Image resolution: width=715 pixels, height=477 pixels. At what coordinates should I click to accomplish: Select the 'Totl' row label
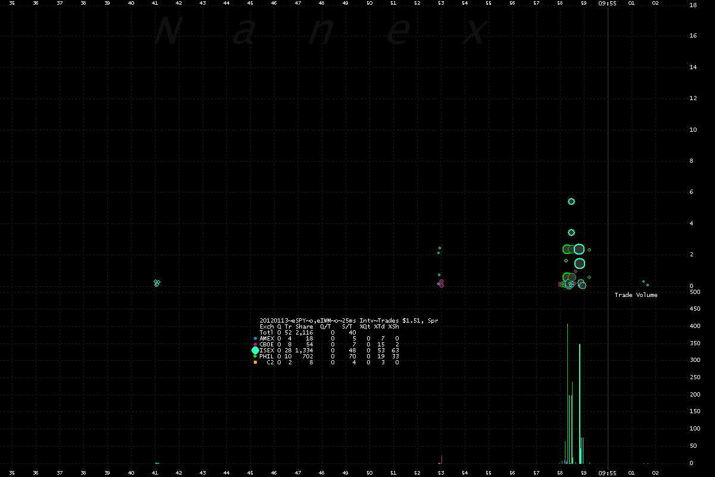point(267,332)
